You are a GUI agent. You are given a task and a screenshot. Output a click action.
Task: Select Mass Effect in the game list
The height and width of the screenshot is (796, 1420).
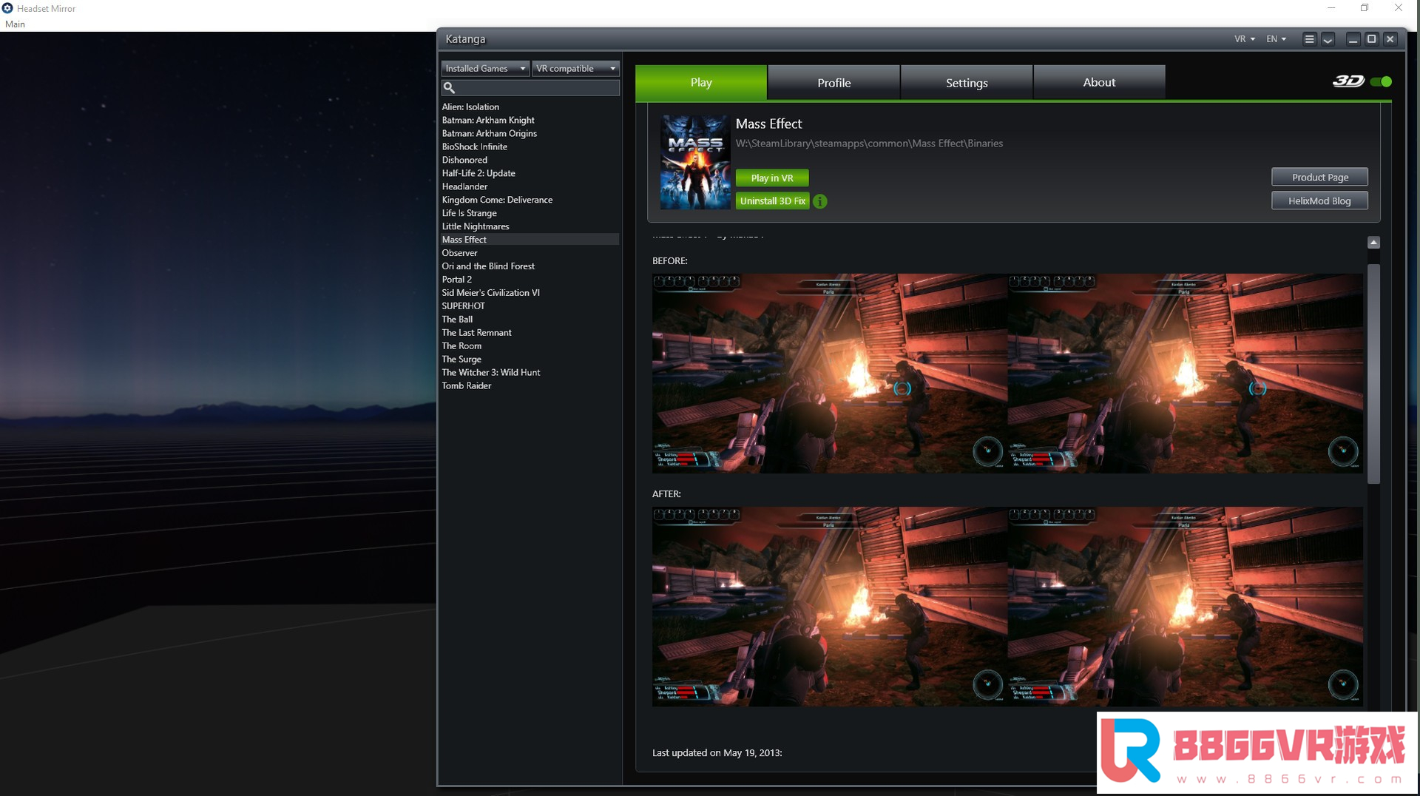(x=530, y=240)
